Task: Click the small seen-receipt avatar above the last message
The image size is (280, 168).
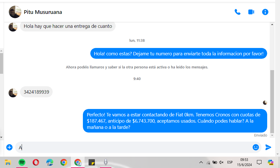Action: click(x=265, y=102)
